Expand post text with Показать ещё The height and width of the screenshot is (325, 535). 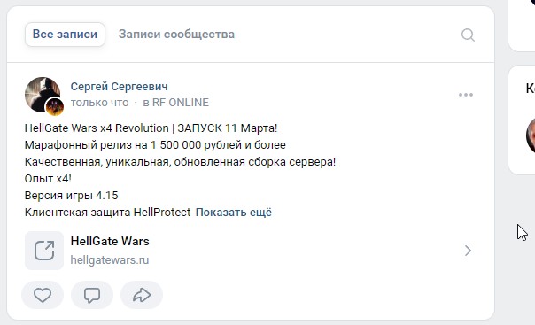tap(234, 213)
